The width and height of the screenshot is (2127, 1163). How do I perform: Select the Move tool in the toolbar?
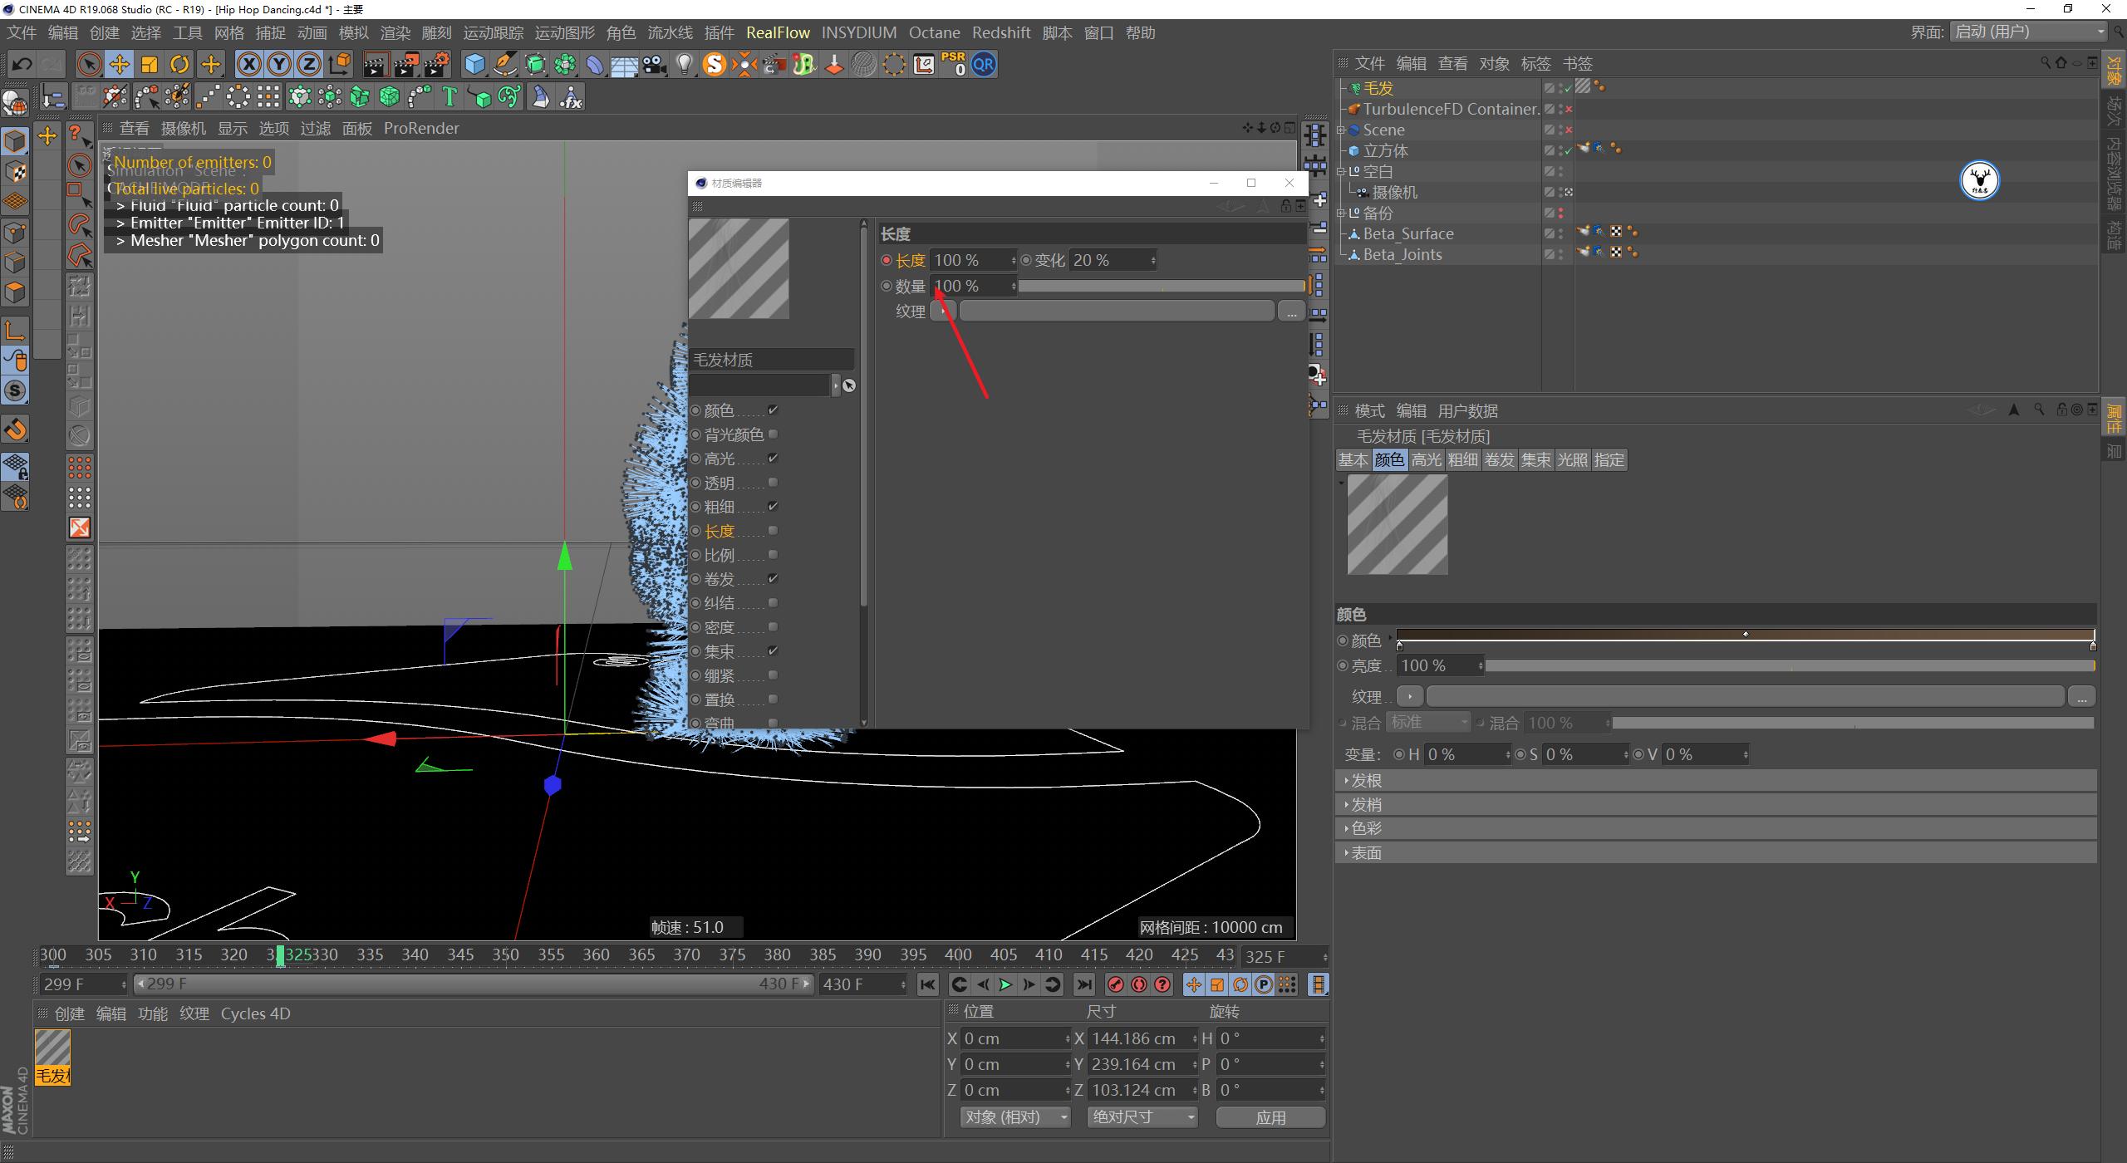(x=119, y=64)
